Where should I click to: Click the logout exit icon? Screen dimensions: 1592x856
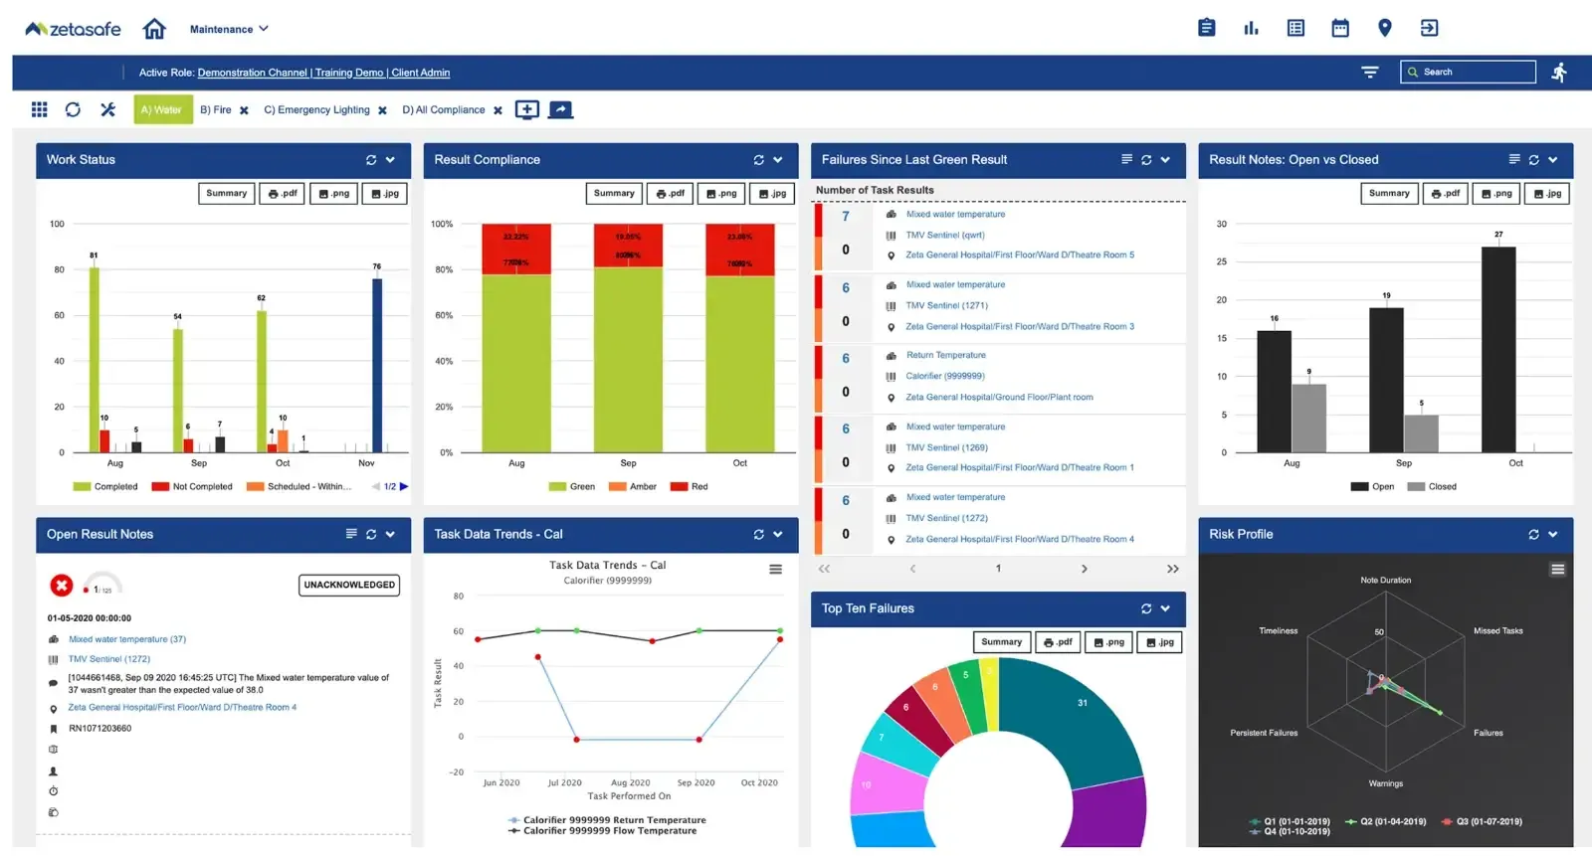pyautogui.click(x=1429, y=28)
